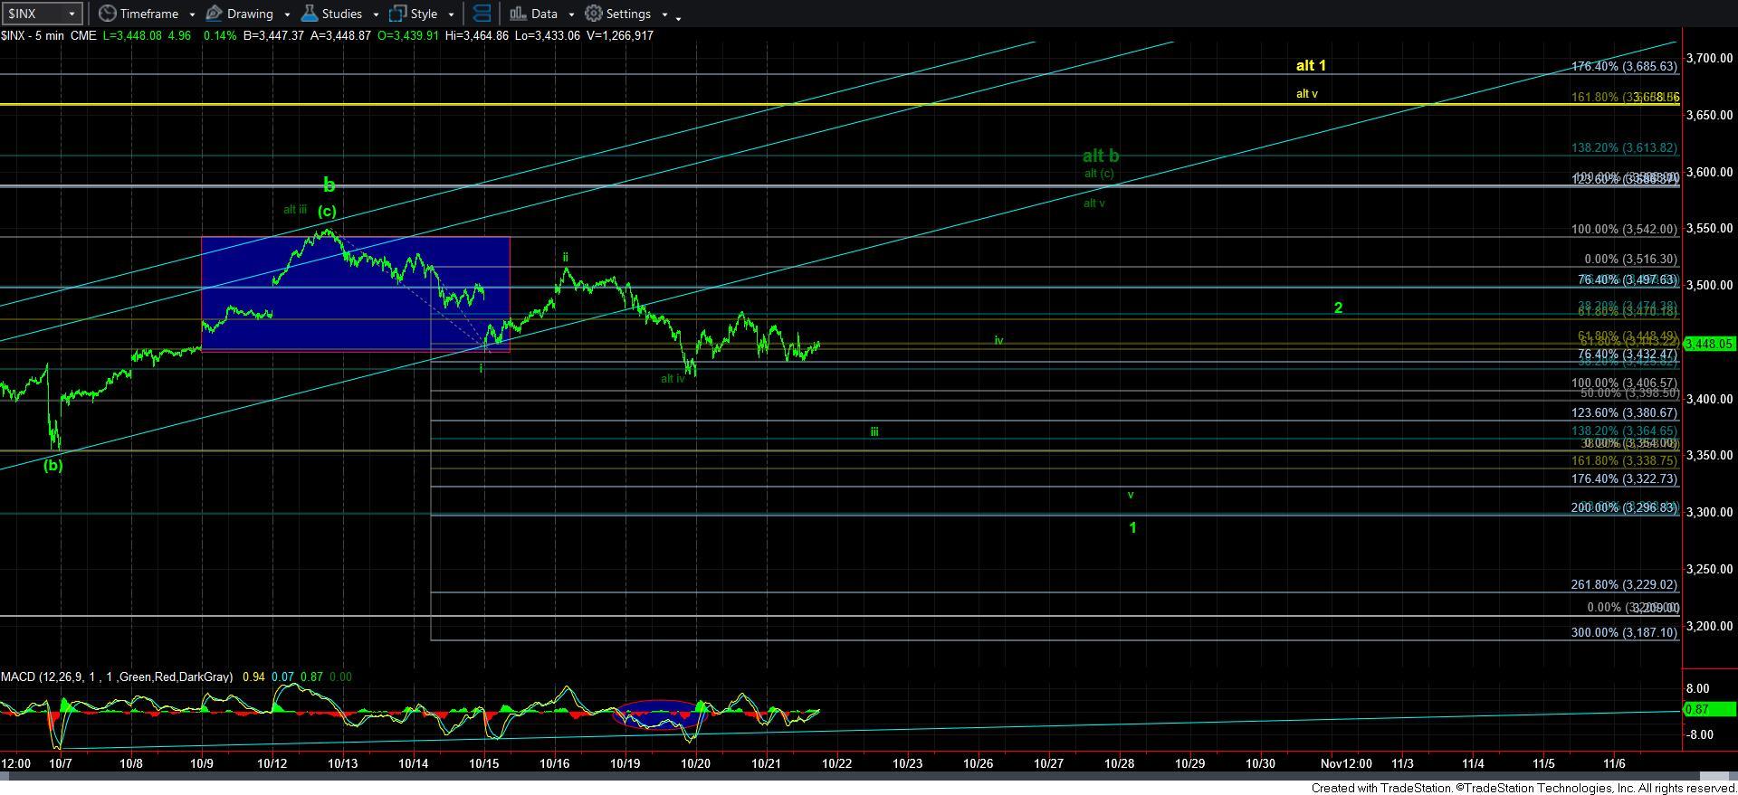Open the Studies menu

(x=341, y=14)
